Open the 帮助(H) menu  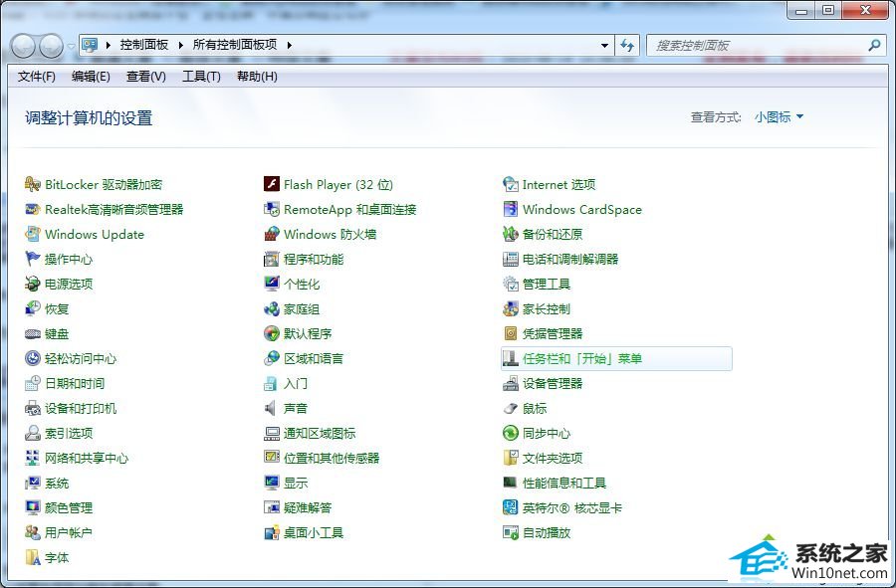click(x=257, y=77)
